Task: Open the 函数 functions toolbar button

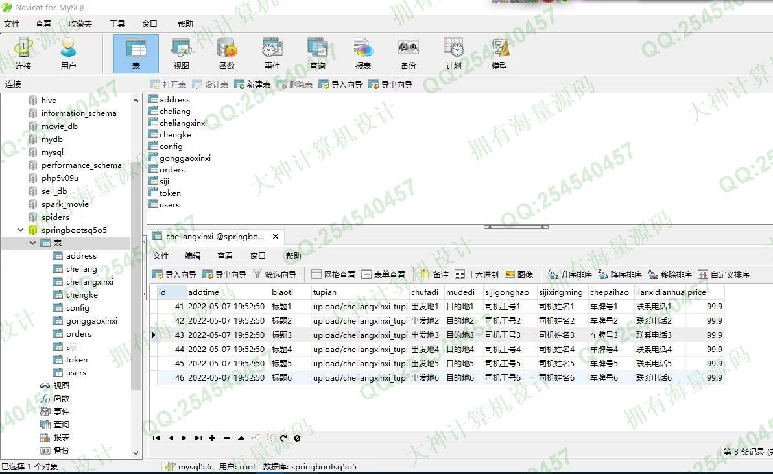Action: 227,53
